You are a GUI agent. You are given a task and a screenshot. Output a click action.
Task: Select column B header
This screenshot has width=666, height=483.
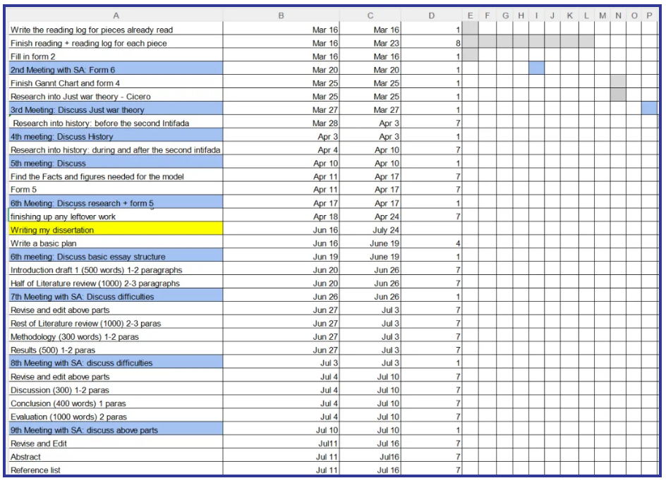[281, 16]
